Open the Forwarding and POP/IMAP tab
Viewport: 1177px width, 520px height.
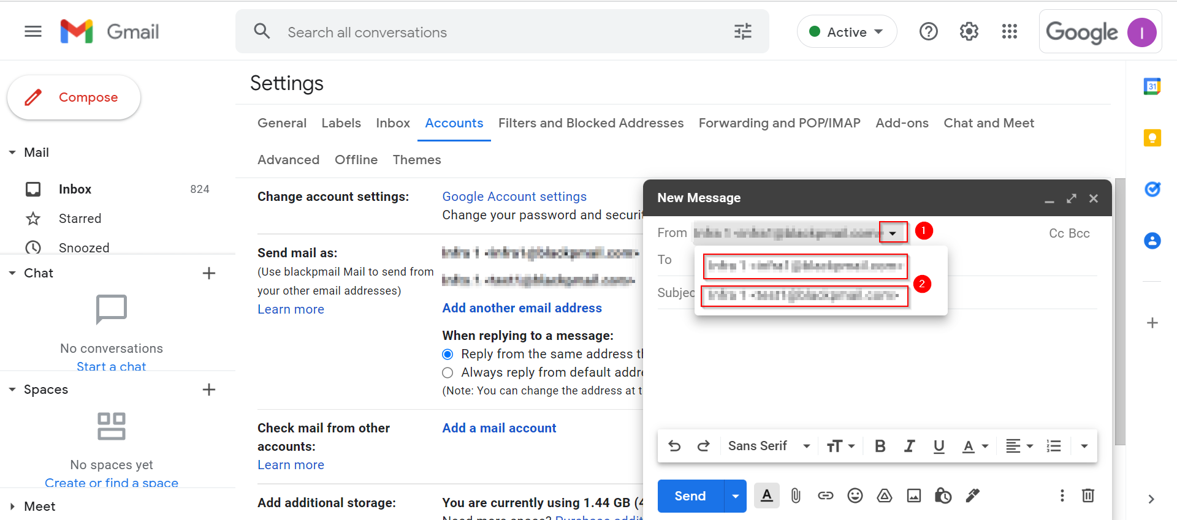click(779, 123)
